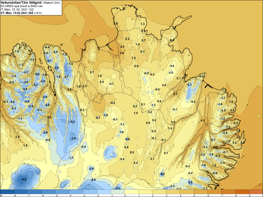This screenshot has height=197, width=263.
Task: Click the "5.0" temperature value
Action: pyautogui.click(x=49, y=117)
